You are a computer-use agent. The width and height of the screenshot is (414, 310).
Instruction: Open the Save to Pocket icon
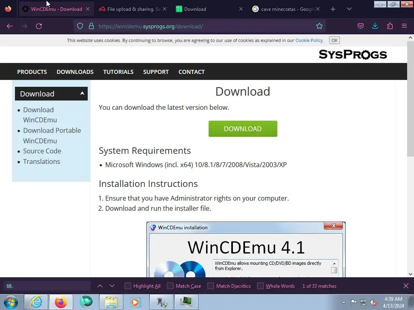(x=360, y=26)
